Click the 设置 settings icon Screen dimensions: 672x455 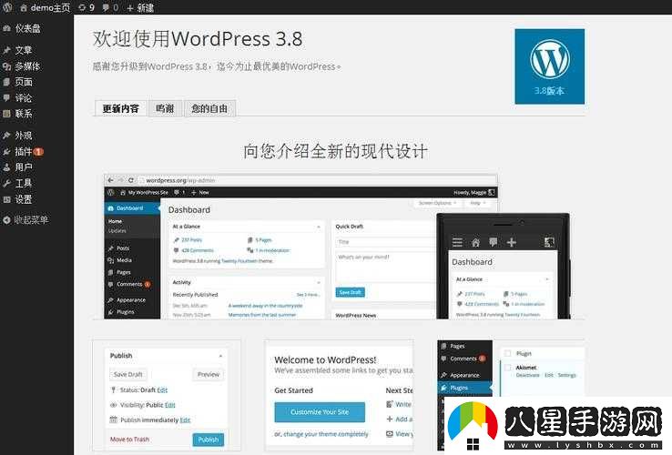point(7,199)
